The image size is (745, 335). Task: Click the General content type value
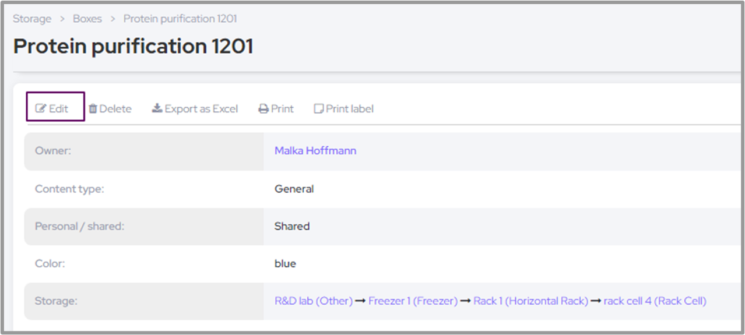coord(294,189)
